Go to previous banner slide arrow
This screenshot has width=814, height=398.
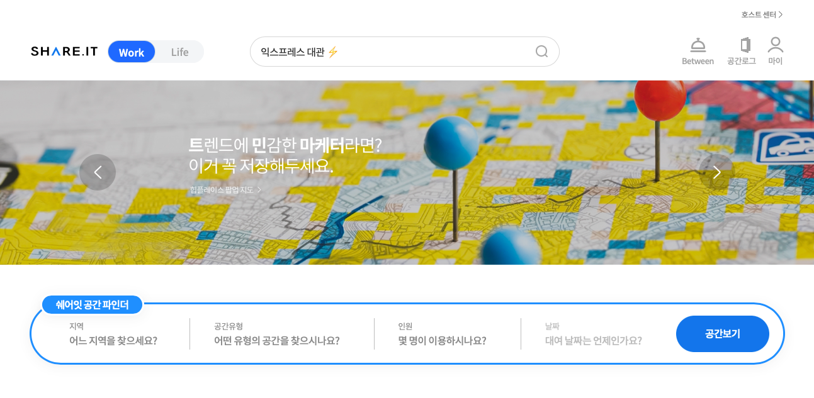click(98, 172)
